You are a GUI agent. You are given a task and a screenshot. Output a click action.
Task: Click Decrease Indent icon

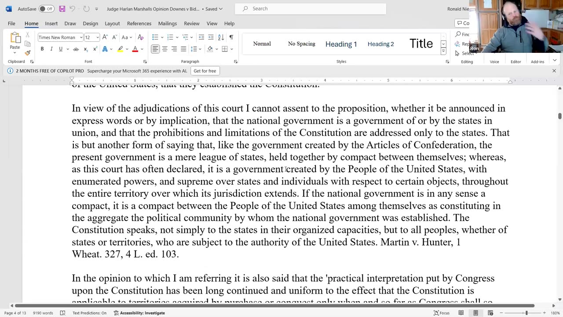(201, 37)
